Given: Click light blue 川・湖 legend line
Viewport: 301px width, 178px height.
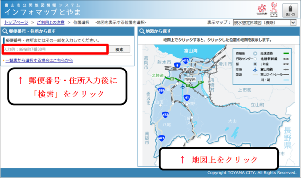Looking at the screenshot, I should 286,80.
